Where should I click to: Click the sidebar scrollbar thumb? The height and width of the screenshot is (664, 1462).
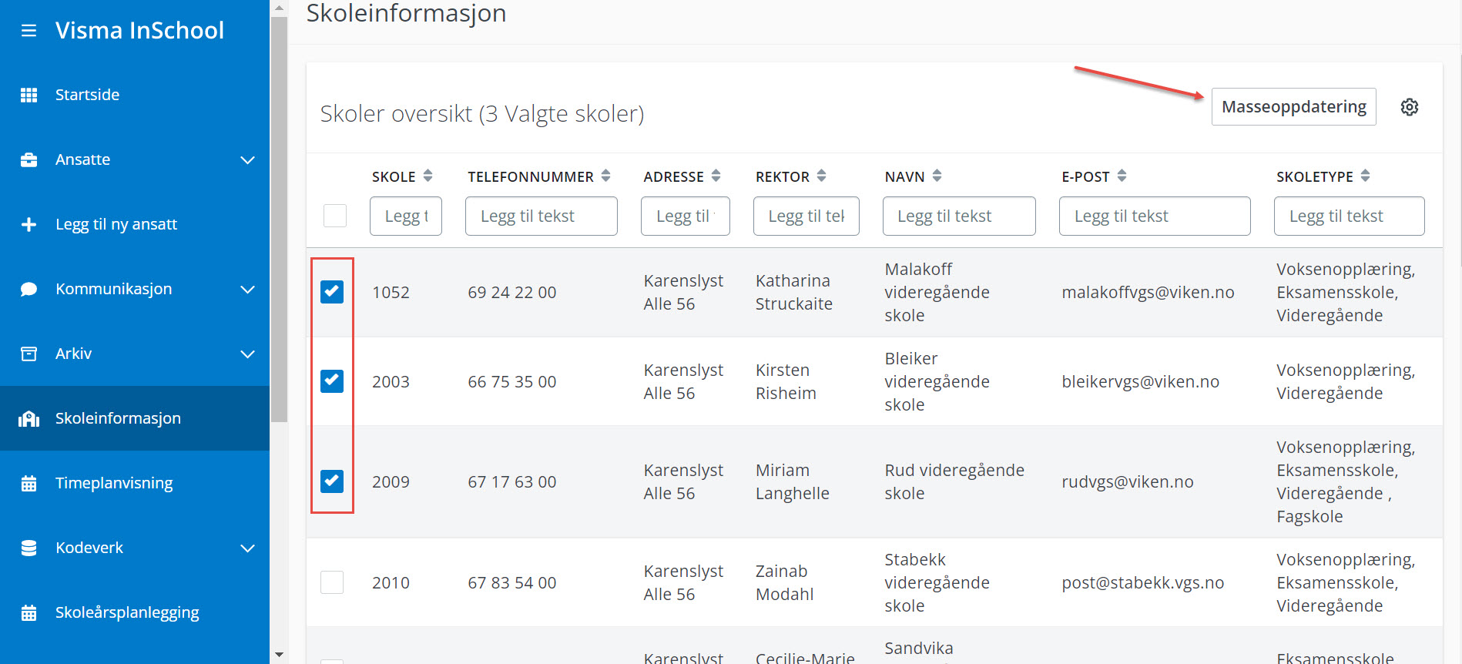click(x=279, y=220)
